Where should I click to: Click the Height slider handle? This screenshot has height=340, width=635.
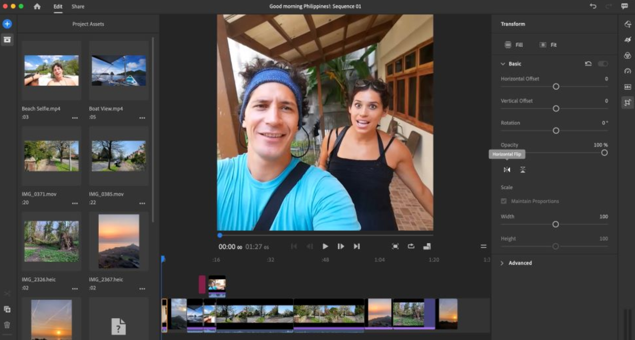pos(556,246)
